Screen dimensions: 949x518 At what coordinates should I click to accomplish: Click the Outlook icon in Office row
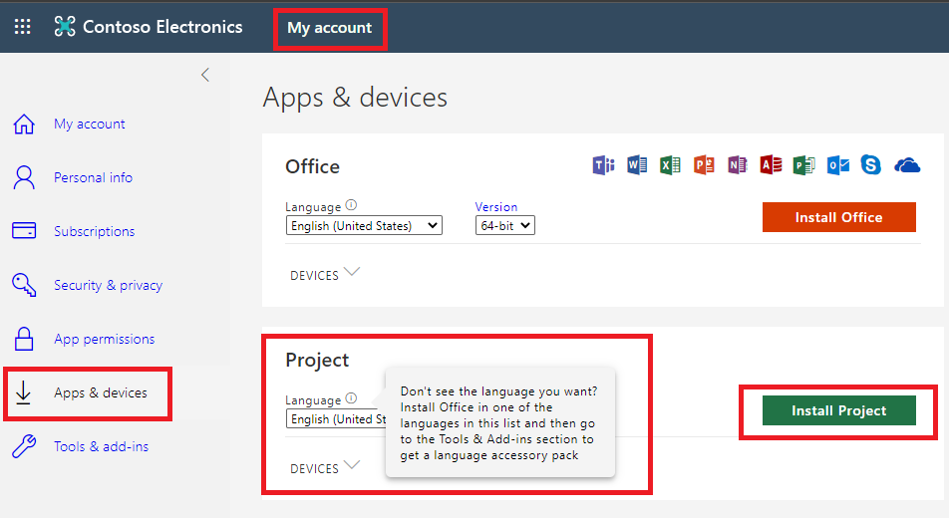coord(838,165)
